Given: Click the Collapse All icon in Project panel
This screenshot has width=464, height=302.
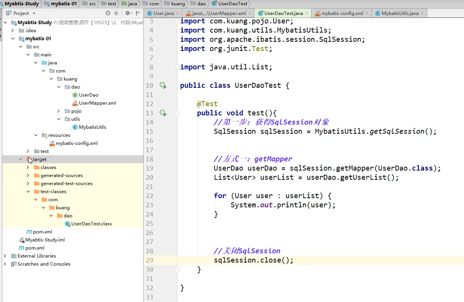Looking at the screenshot, I should pos(116,13).
